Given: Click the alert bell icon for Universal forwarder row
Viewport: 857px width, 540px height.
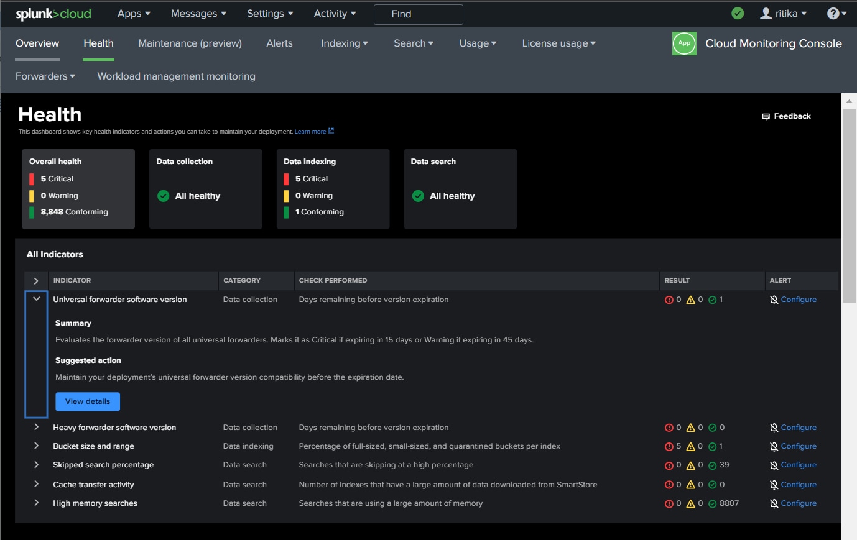Looking at the screenshot, I should tap(774, 300).
